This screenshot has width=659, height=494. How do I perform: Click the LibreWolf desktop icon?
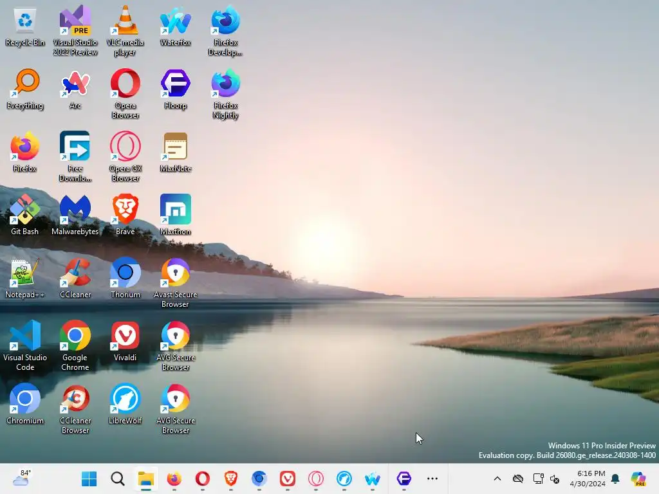point(125,404)
